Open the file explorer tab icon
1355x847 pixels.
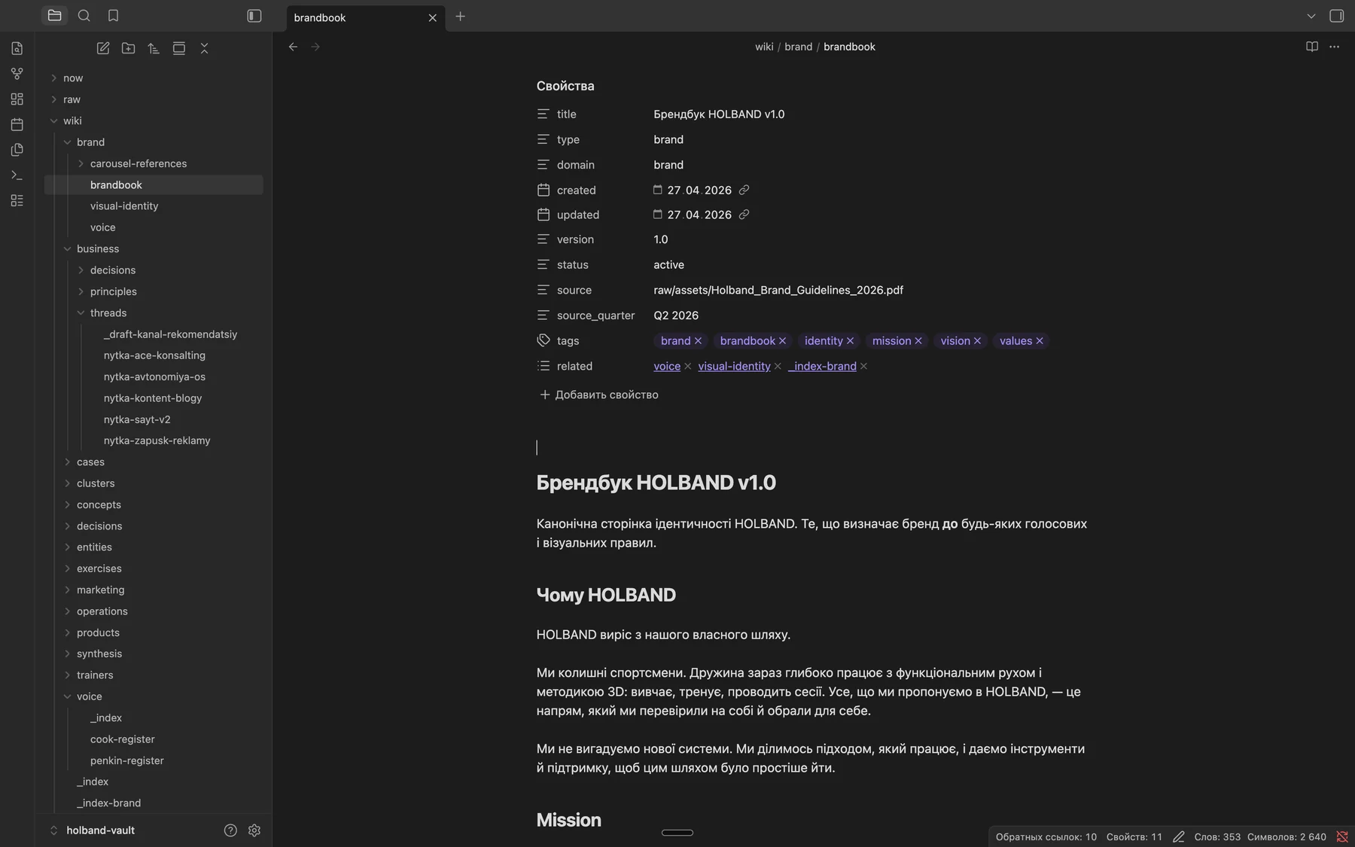coord(54,16)
